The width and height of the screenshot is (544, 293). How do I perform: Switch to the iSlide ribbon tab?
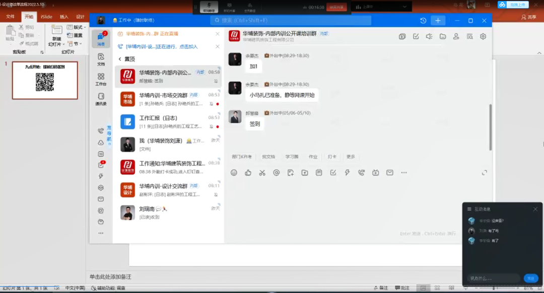point(46,17)
